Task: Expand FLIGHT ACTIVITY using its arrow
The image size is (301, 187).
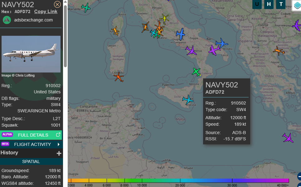Action: tap(59, 144)
